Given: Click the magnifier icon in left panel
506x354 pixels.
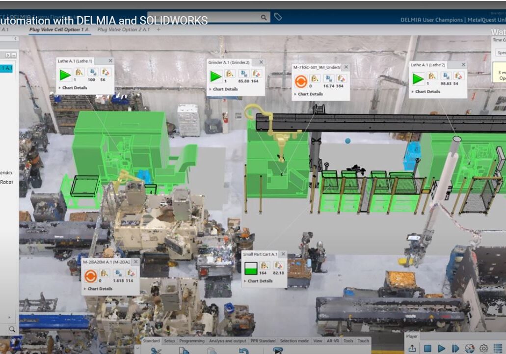Looking at the screenshot, I should point(11,329).
